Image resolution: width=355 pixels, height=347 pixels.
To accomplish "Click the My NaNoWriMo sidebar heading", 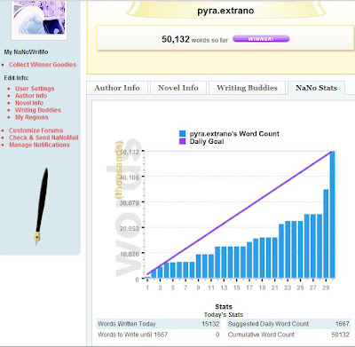I will [26, 51].
